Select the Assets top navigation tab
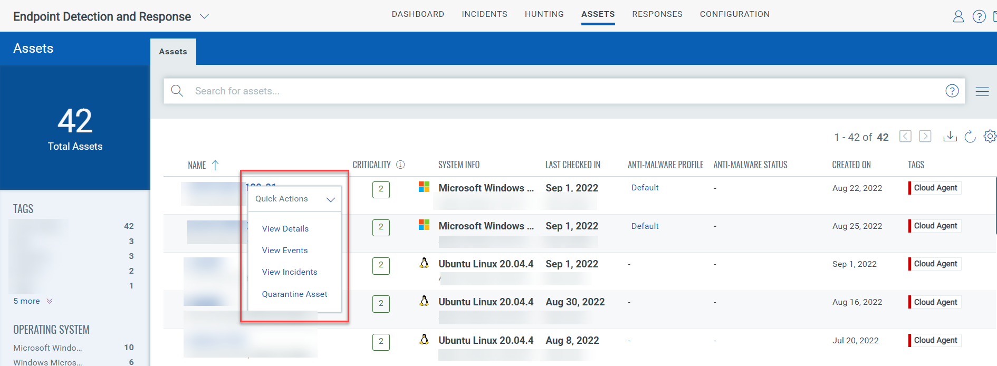Viewport: 997px width, 366px height. tap(598, 14)
